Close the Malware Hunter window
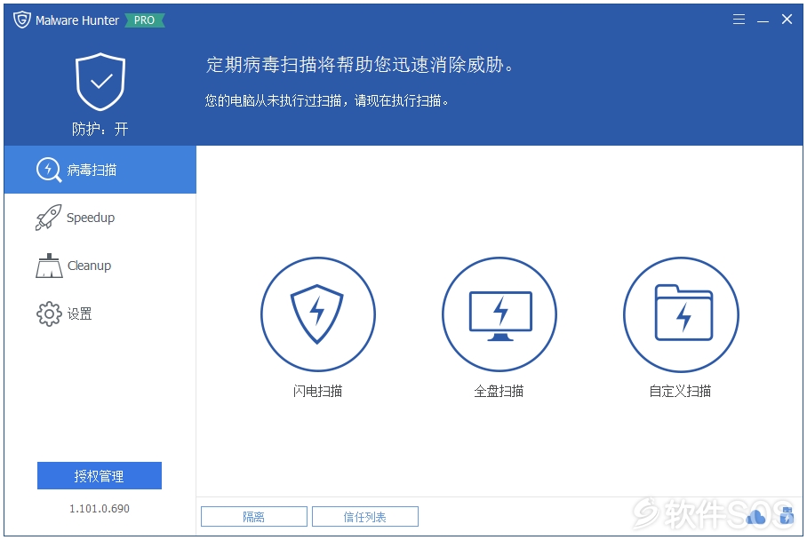 click(x=787, y=20)
